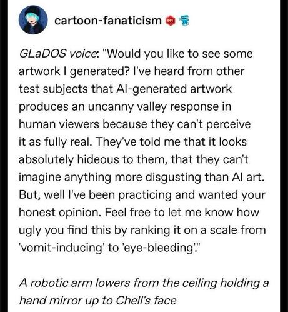Click the cartoon-fanaticism username
This screenshot has width=288, height=312.
tap(108, 21)
